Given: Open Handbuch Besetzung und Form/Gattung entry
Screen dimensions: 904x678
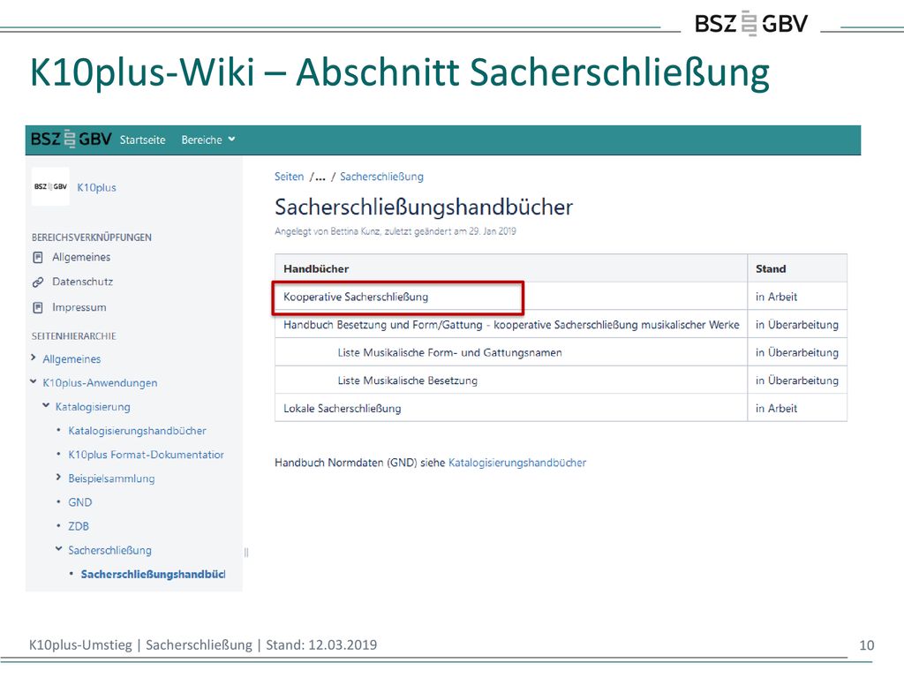Looking at the screenshot, I should [x=511, y=325].
